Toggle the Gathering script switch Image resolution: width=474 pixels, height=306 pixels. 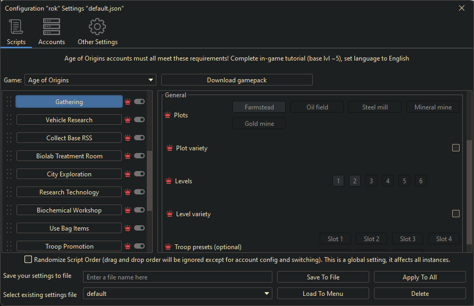point(139,101)
